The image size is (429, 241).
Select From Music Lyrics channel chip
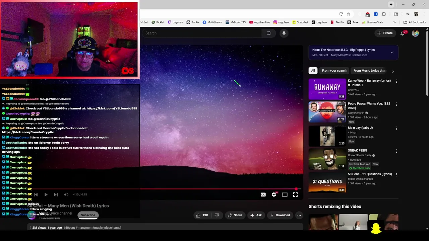[x=369, y=71]
